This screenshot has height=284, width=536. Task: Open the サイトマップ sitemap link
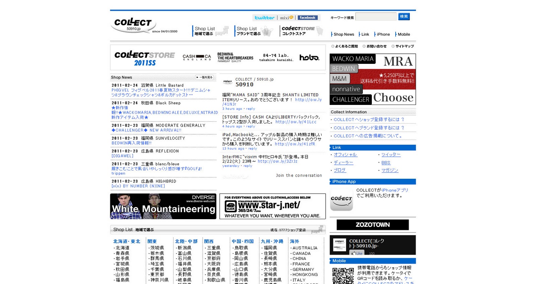(x=403, y=46)
